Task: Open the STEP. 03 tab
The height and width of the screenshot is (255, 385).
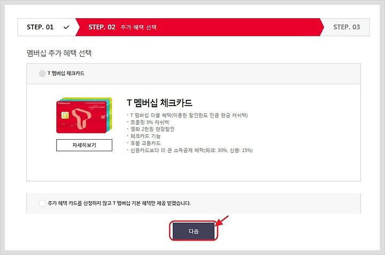Action: [x=346, y=27]
